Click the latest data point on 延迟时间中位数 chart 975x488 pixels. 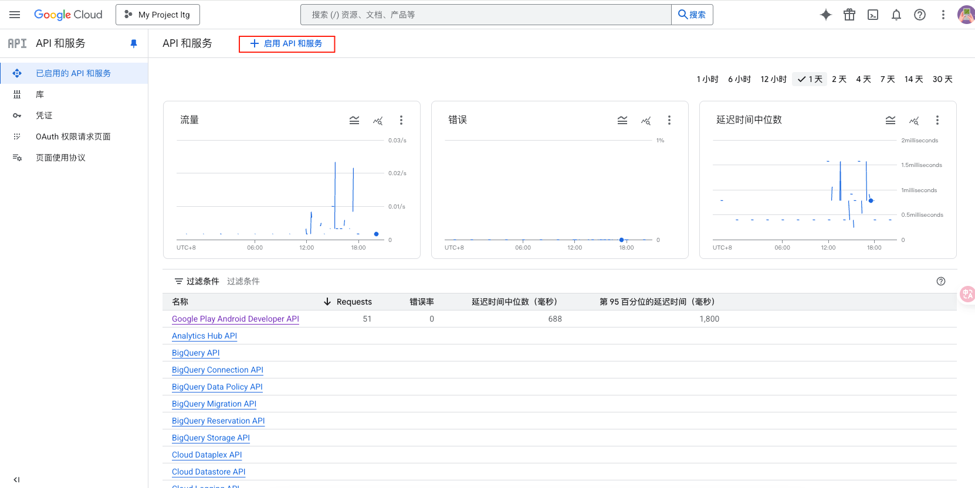pyautogui.click(x=871, y=200)
